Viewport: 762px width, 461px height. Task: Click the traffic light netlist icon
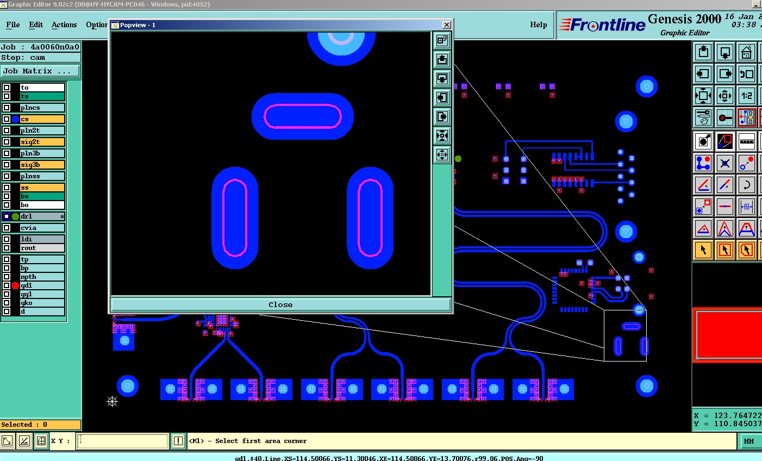point(747,117)
